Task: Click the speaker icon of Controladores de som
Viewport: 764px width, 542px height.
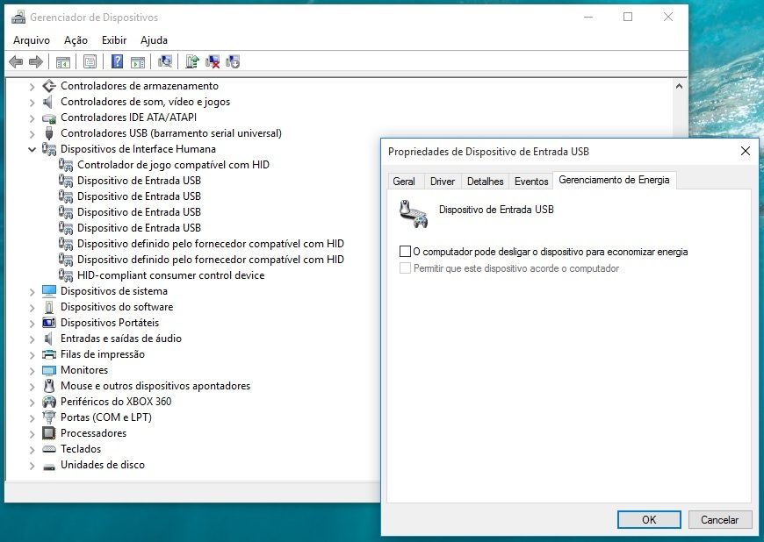Action: 47,102
